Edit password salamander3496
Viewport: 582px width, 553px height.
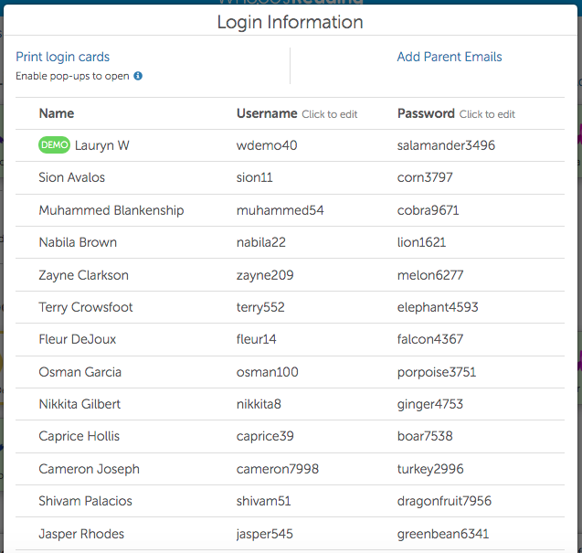(446, 145)
